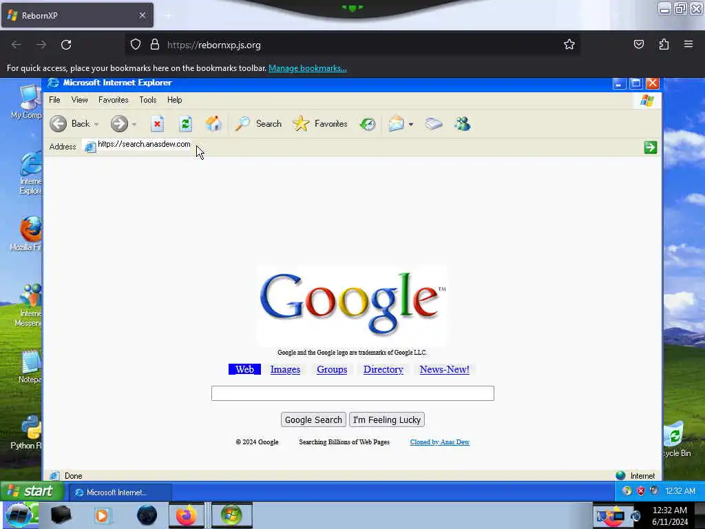Expand the Back button history dropdown
The width and height of the screenshot is (705, 529).
tap(96, 124)
